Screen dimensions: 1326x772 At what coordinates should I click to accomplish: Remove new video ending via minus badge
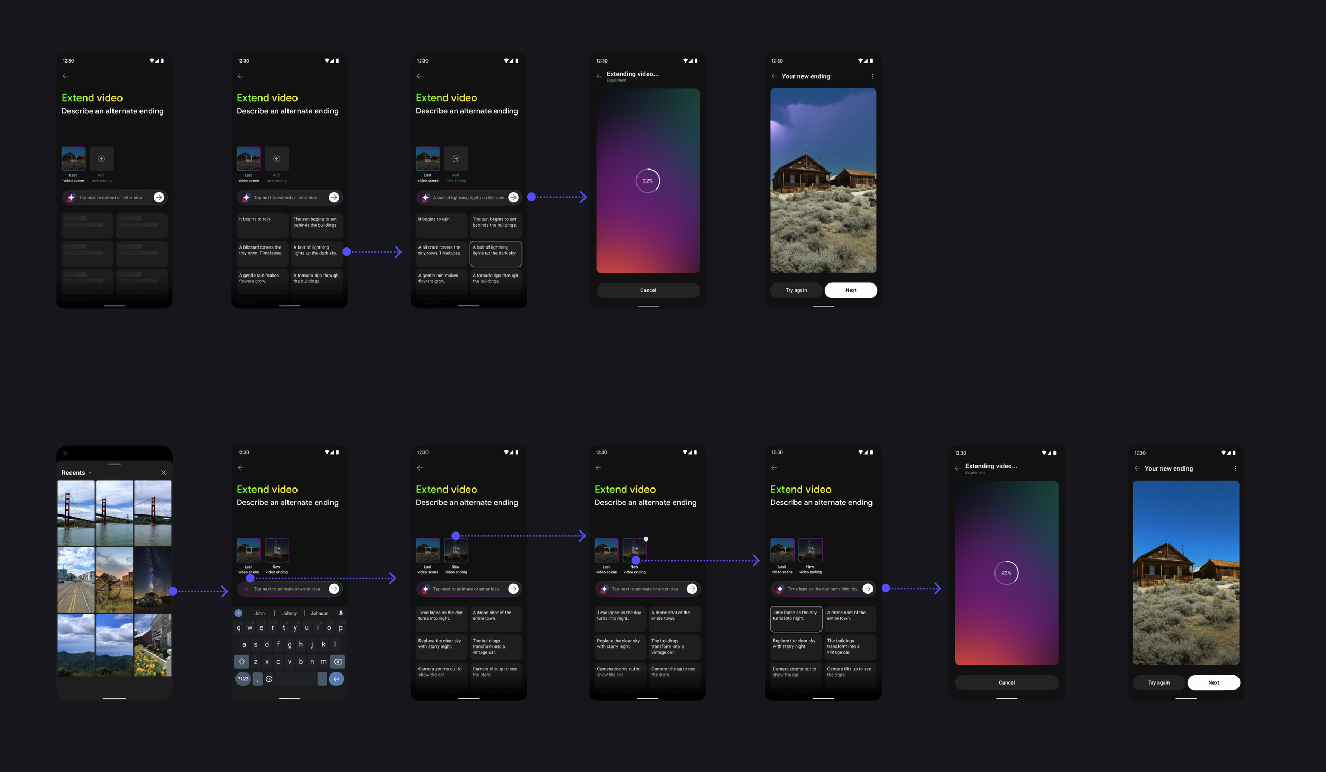coord(645,539)
